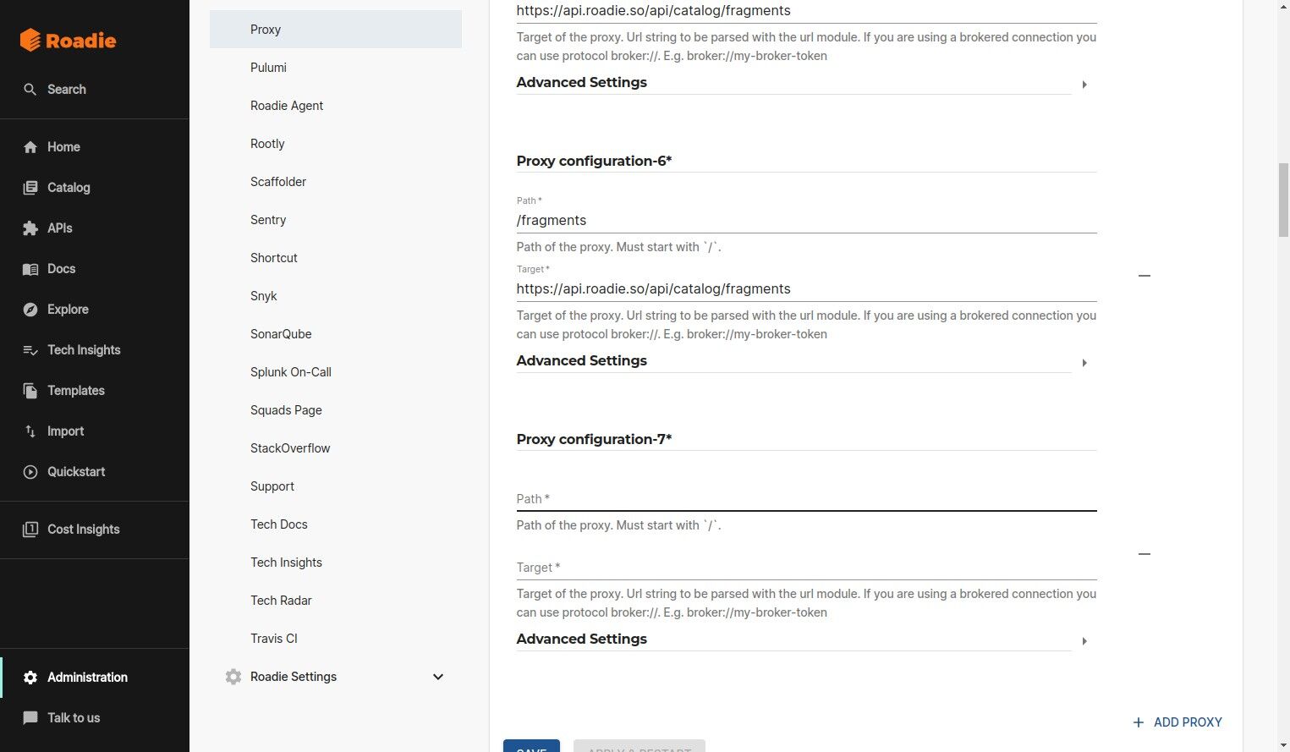Viewport: 1290px width, 752px height.
Task: Click the ADD PROXY button
Action: click(x=1177, y=722)
